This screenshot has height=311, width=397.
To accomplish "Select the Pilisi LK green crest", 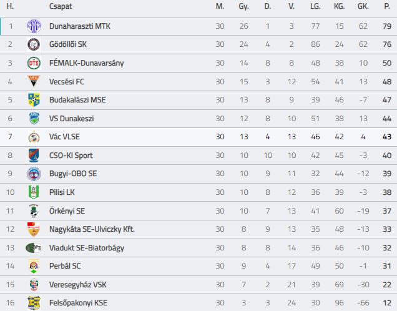I will point(34,192).
